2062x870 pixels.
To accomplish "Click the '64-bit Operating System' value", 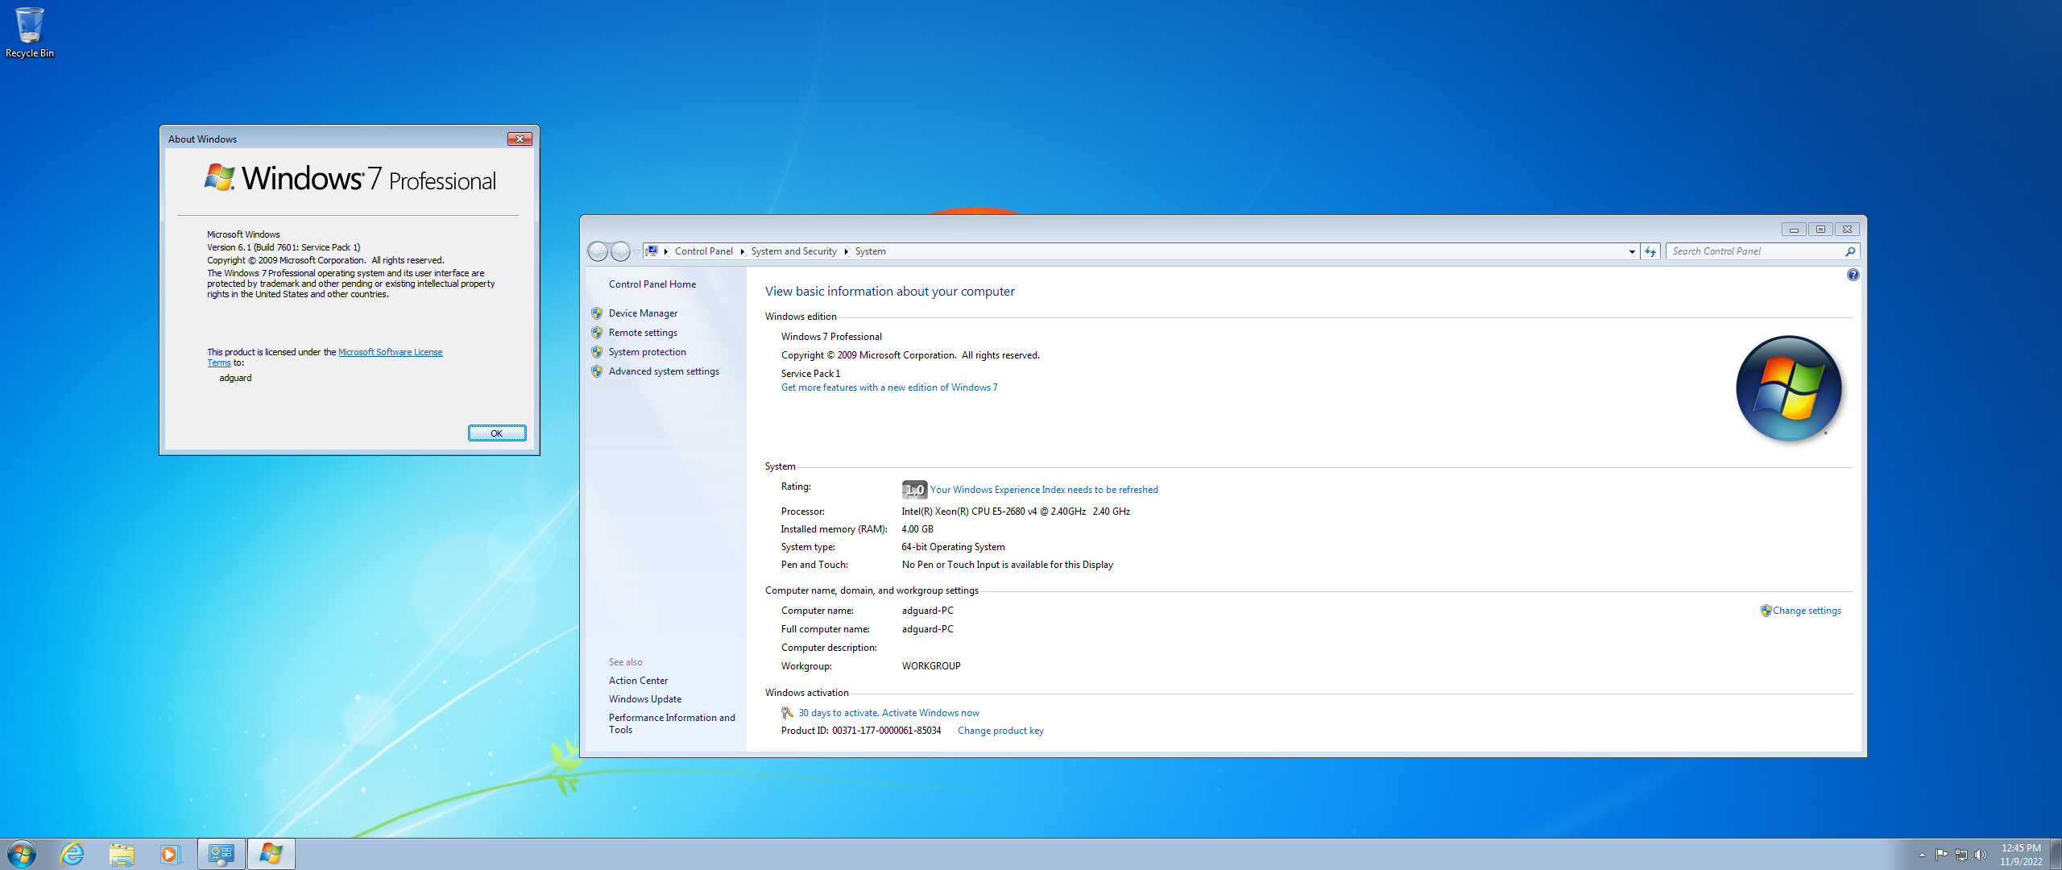I will 953,547.
